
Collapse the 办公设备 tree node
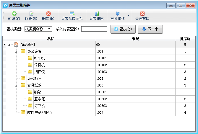(16, 52)
